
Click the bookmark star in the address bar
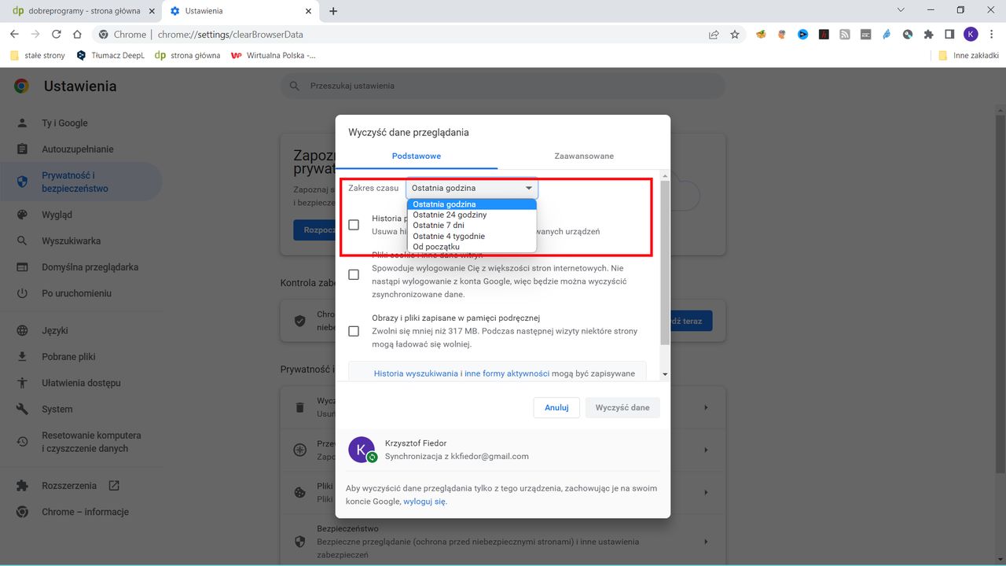tap(734, 34)
